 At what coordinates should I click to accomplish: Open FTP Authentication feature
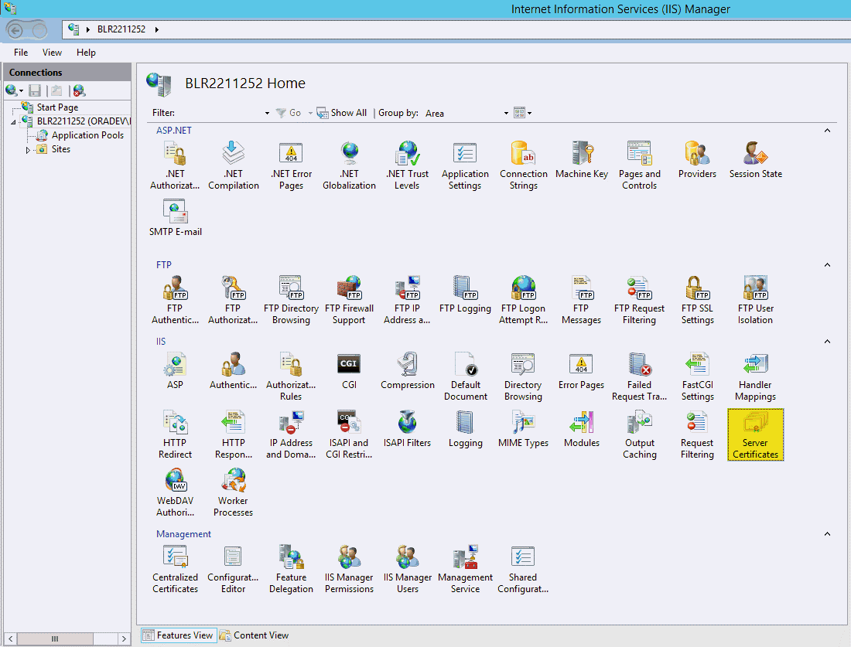click(175, 300)
